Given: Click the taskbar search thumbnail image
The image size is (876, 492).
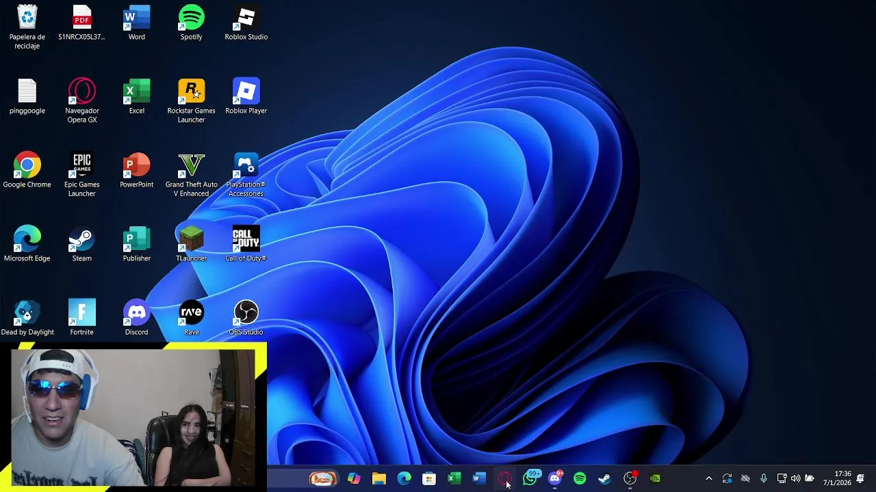Looking at the screenshot, I should click(x=322, y=478).
